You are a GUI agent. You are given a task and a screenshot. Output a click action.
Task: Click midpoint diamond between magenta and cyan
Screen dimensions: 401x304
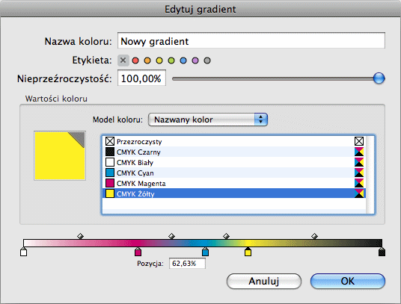pyautogui.click(x=171, y=236)
